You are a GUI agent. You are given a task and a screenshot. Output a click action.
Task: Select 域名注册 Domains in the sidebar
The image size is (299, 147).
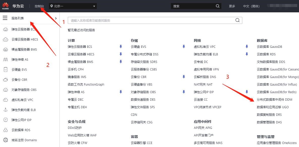click(x=24, y=140)
